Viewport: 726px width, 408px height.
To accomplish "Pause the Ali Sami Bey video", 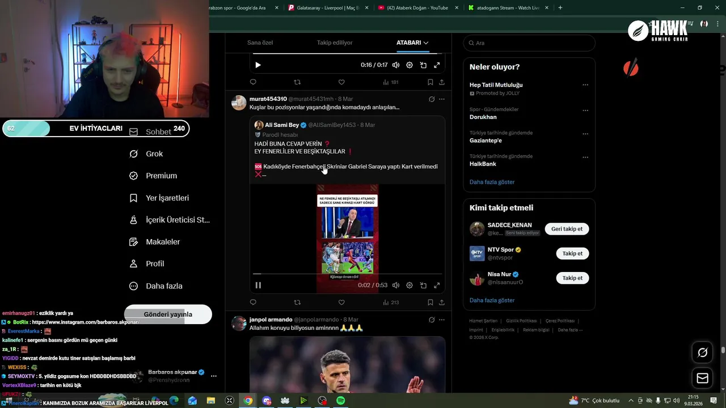I will (258, 285).
